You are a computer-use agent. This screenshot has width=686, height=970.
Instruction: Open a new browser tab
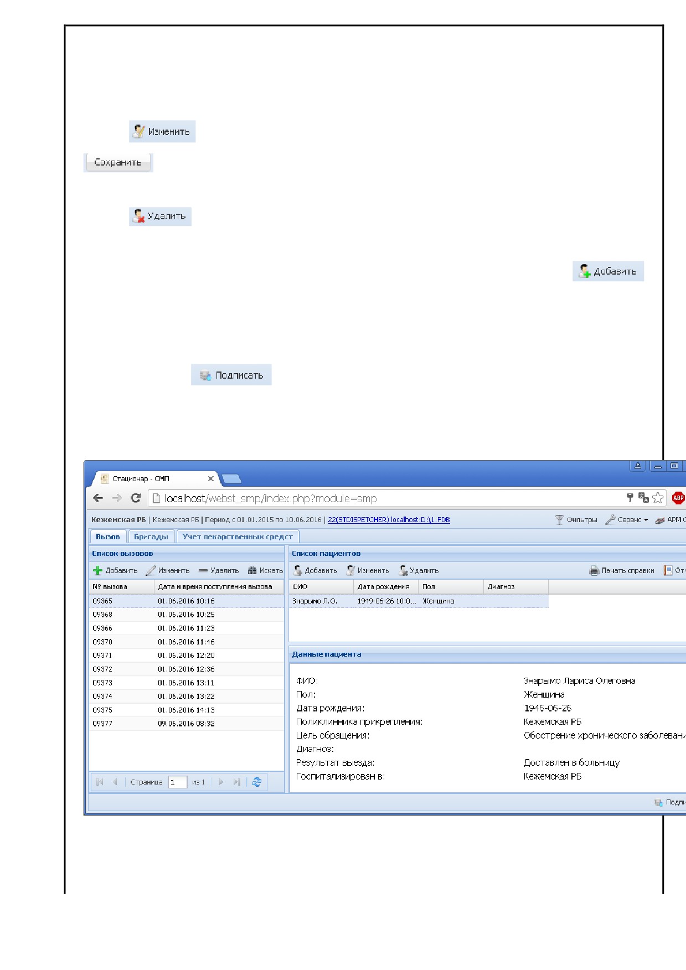[x=231, y=479]
